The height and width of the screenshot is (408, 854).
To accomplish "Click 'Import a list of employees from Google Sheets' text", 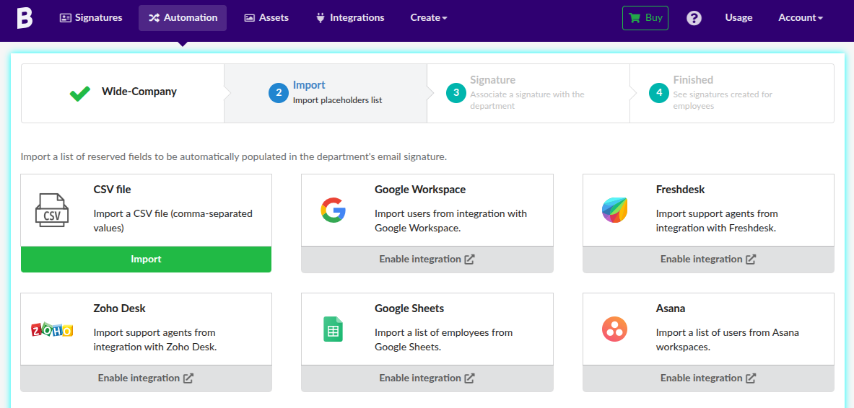I will 444,340.
